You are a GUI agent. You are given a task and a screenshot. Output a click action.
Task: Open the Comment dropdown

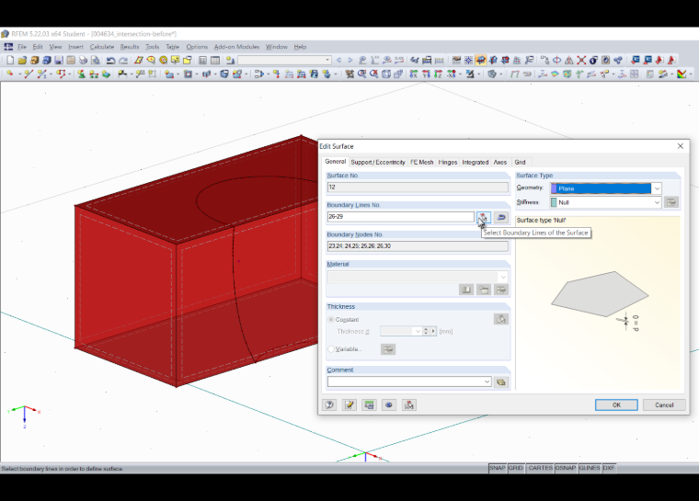tap(487, 382)
